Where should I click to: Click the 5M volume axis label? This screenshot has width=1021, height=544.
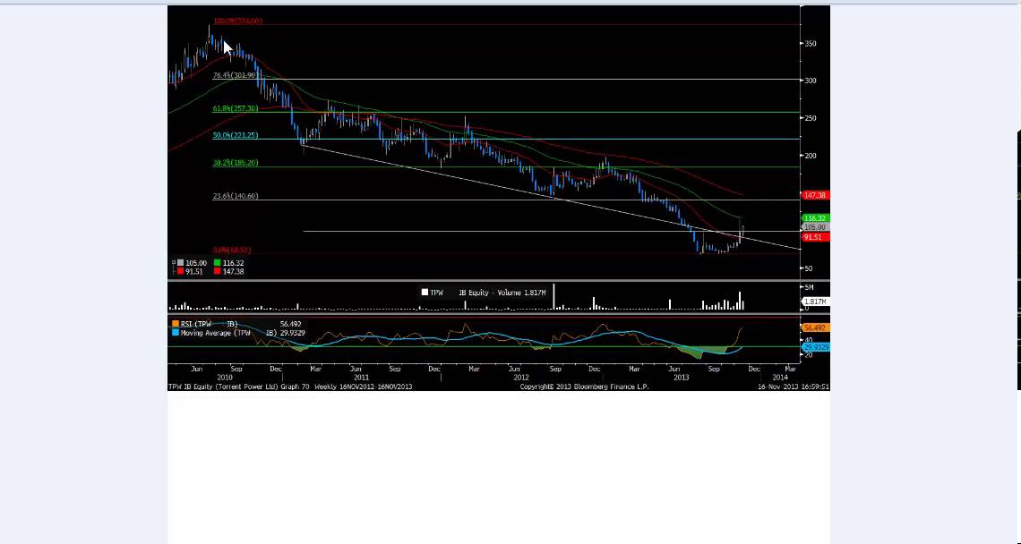coord(810,287)
